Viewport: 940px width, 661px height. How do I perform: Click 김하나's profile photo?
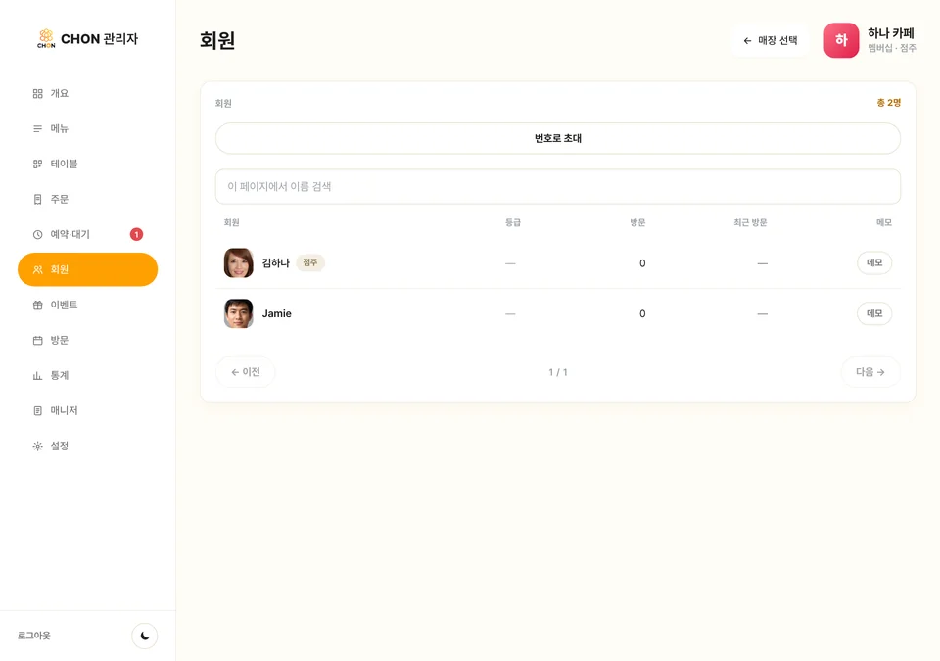[239, 262]
